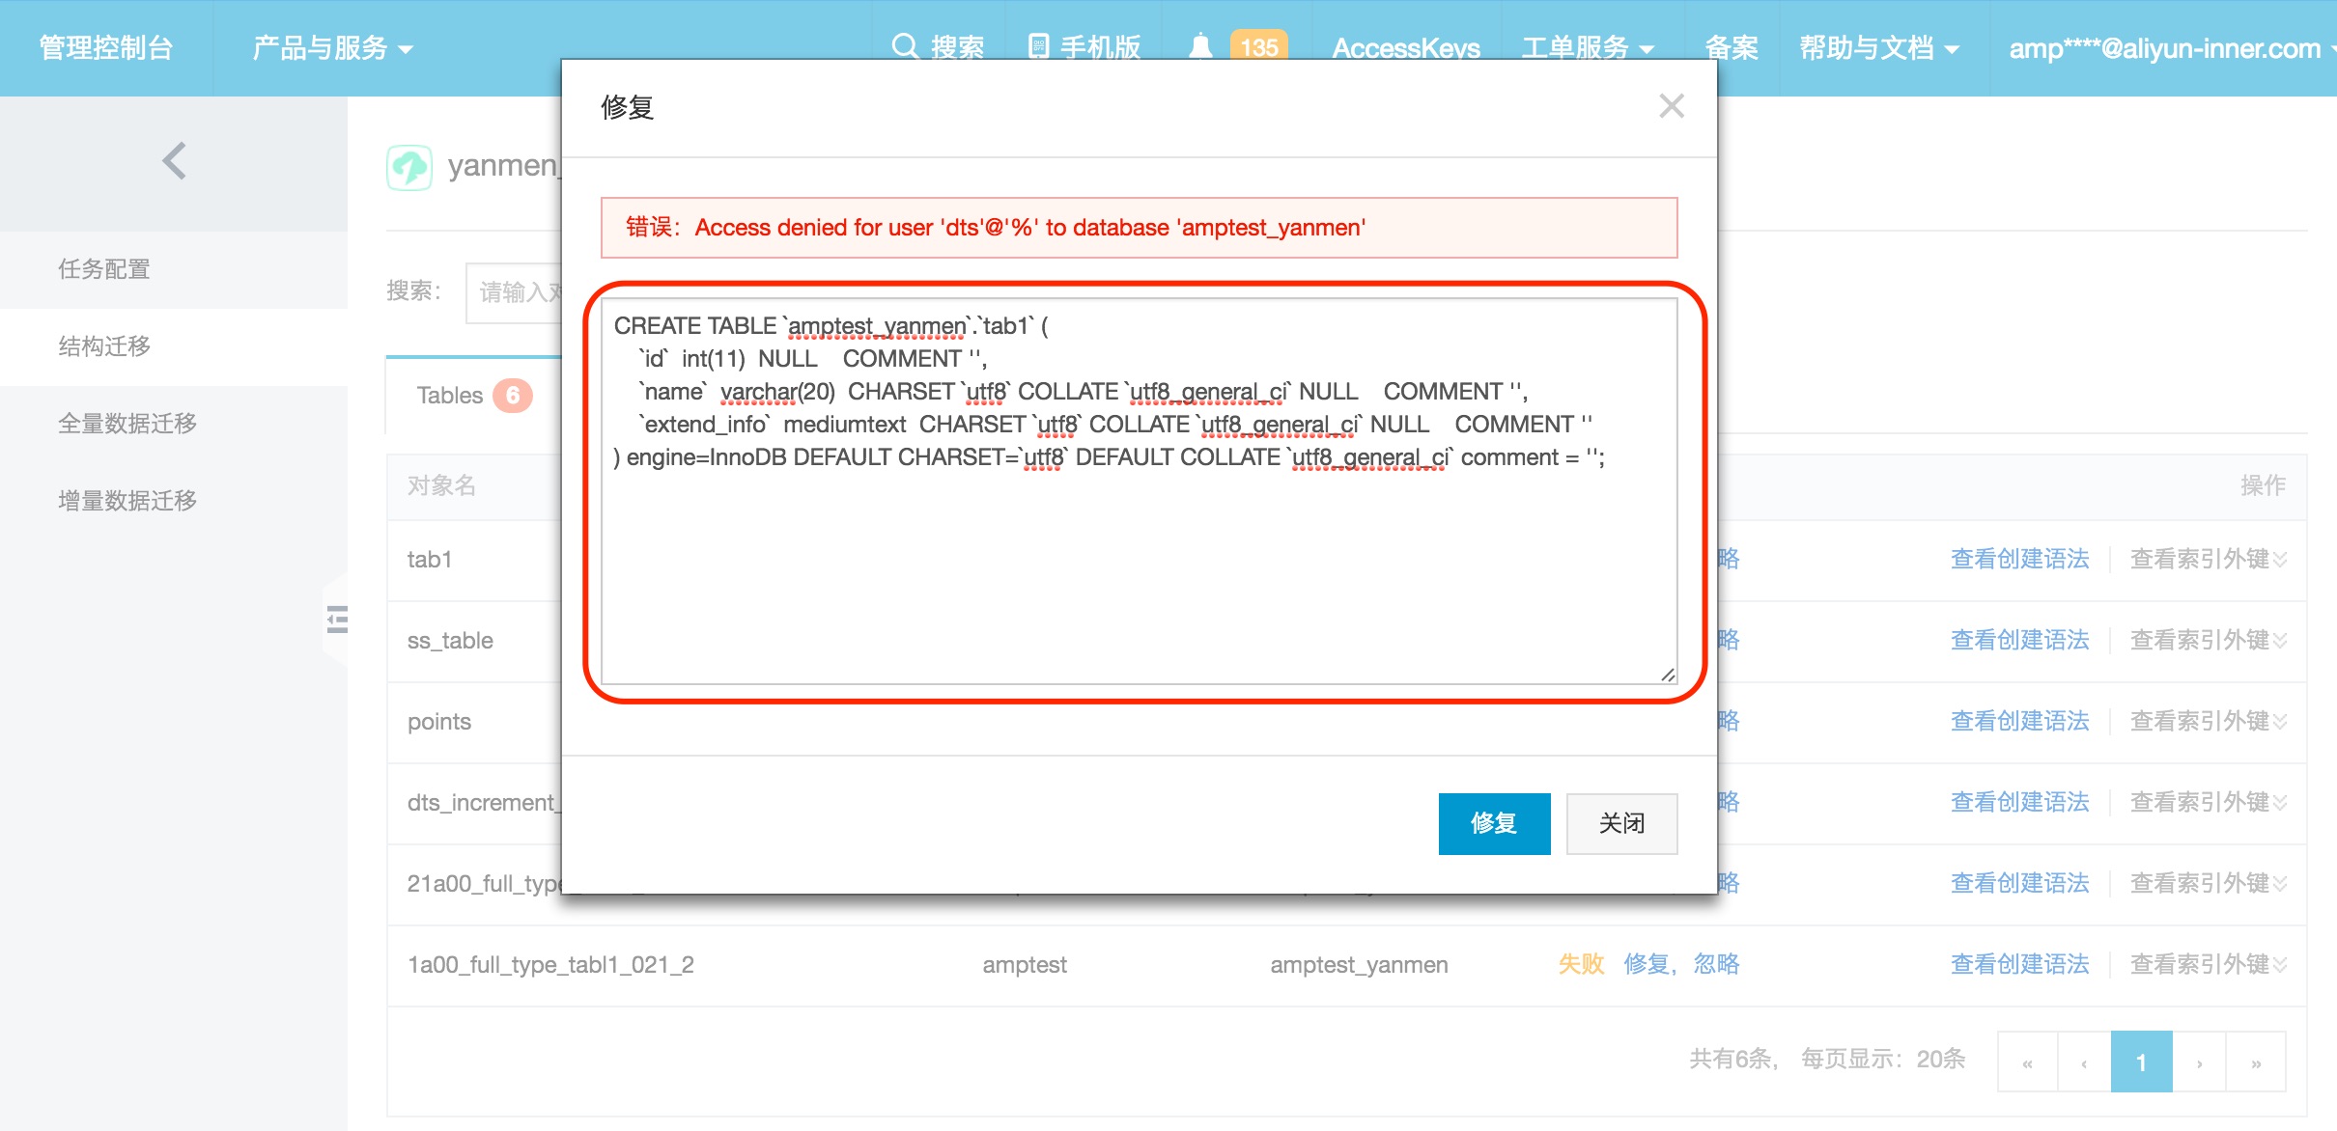Open 备案 in top bar
This screenshot has height=1131, width=2337.
tap(1732, 47)
